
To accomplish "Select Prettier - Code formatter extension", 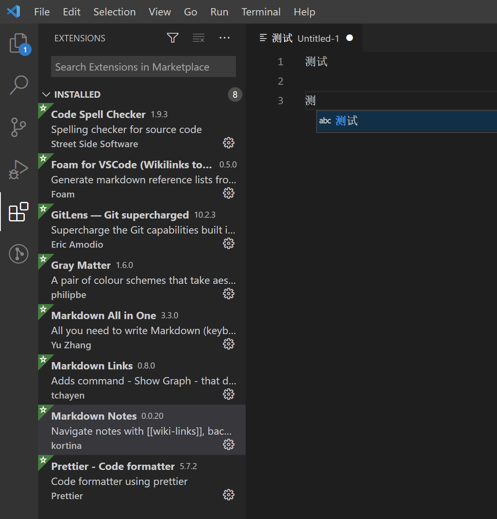I will [x=142, y=480].
